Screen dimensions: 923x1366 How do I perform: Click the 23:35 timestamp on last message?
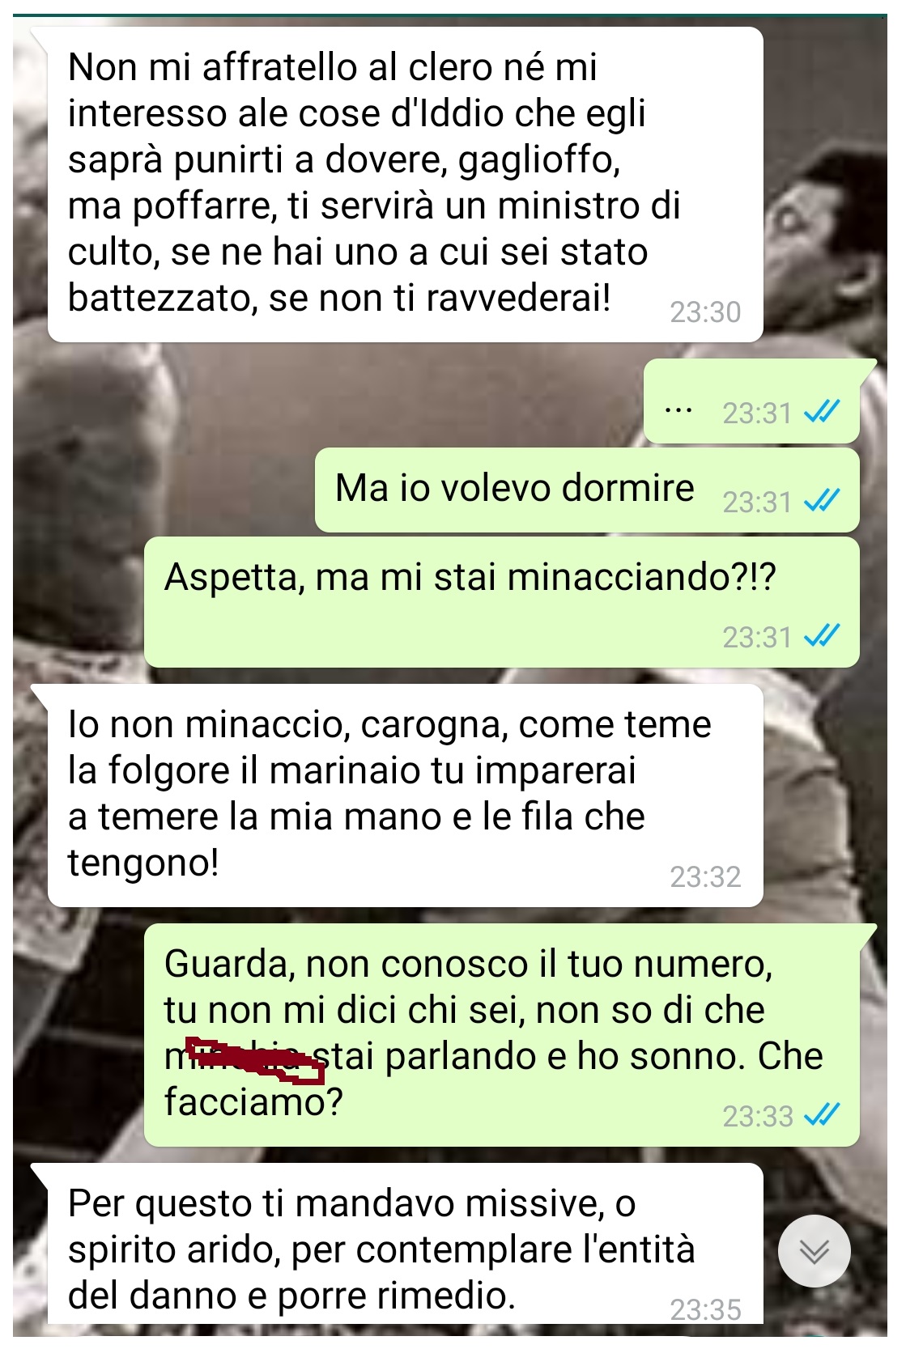pos(705,1309)
